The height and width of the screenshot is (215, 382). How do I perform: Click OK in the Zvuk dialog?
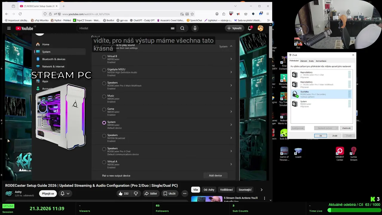click(x=321, y=136)
